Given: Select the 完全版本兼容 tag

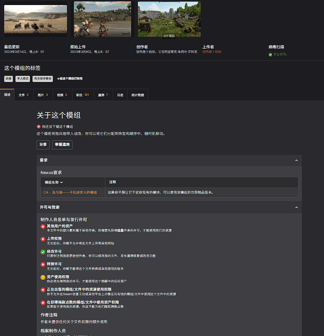Looking at the screenshot, I should 42,79.
